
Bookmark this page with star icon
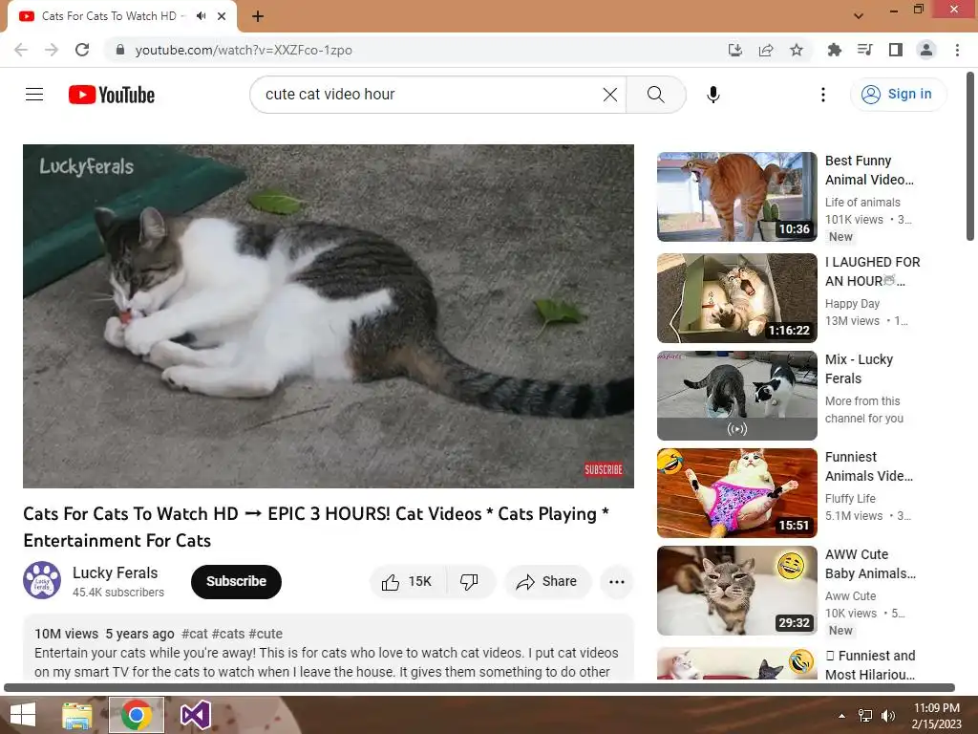pyautogui.click(x=797, y=50)
